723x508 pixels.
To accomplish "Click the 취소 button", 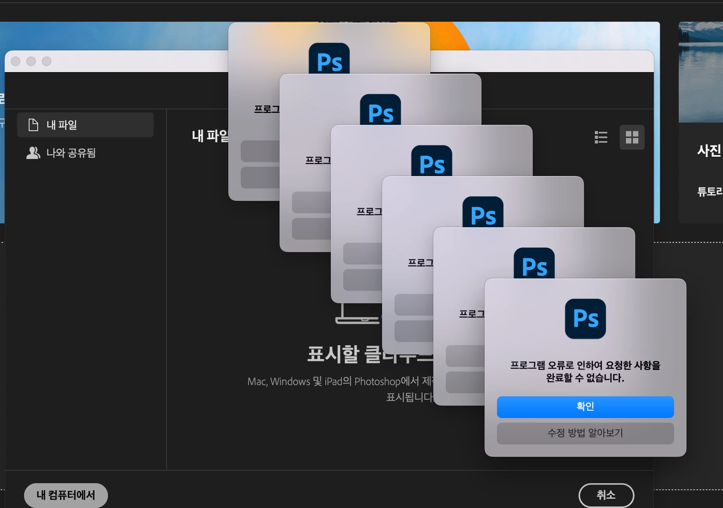I will 606,495.
